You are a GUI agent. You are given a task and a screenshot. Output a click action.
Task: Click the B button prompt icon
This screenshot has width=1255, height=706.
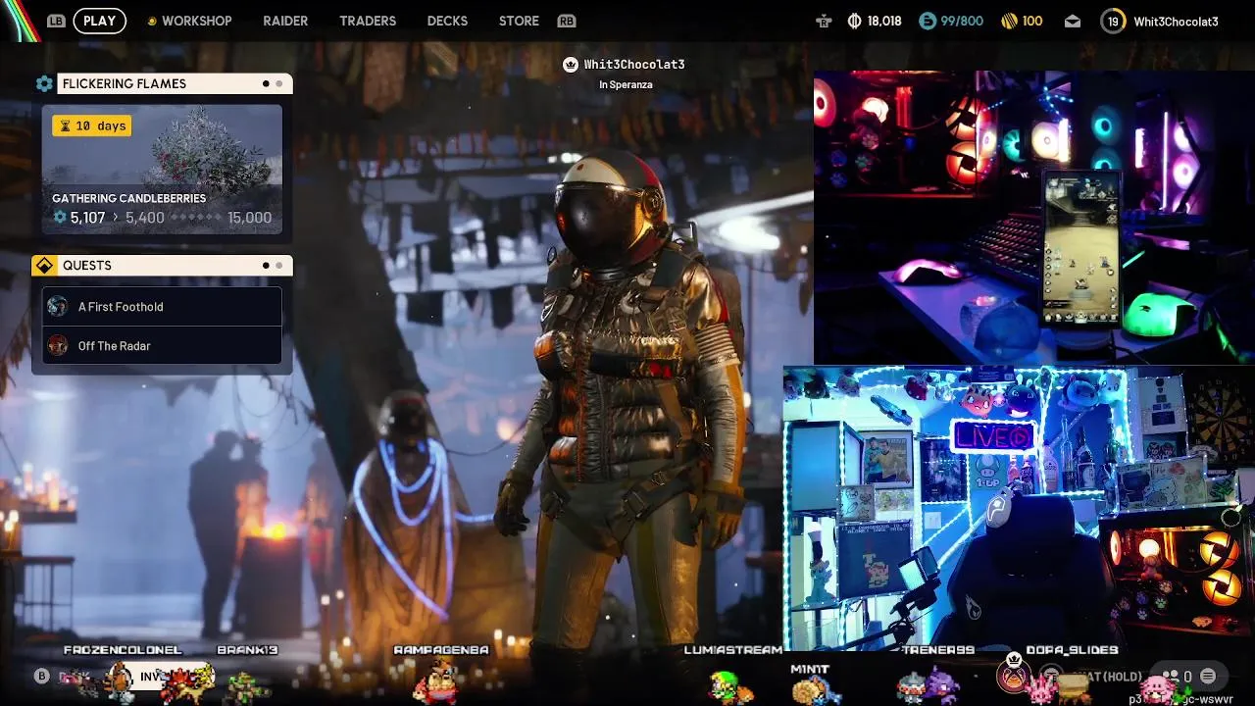41,676
